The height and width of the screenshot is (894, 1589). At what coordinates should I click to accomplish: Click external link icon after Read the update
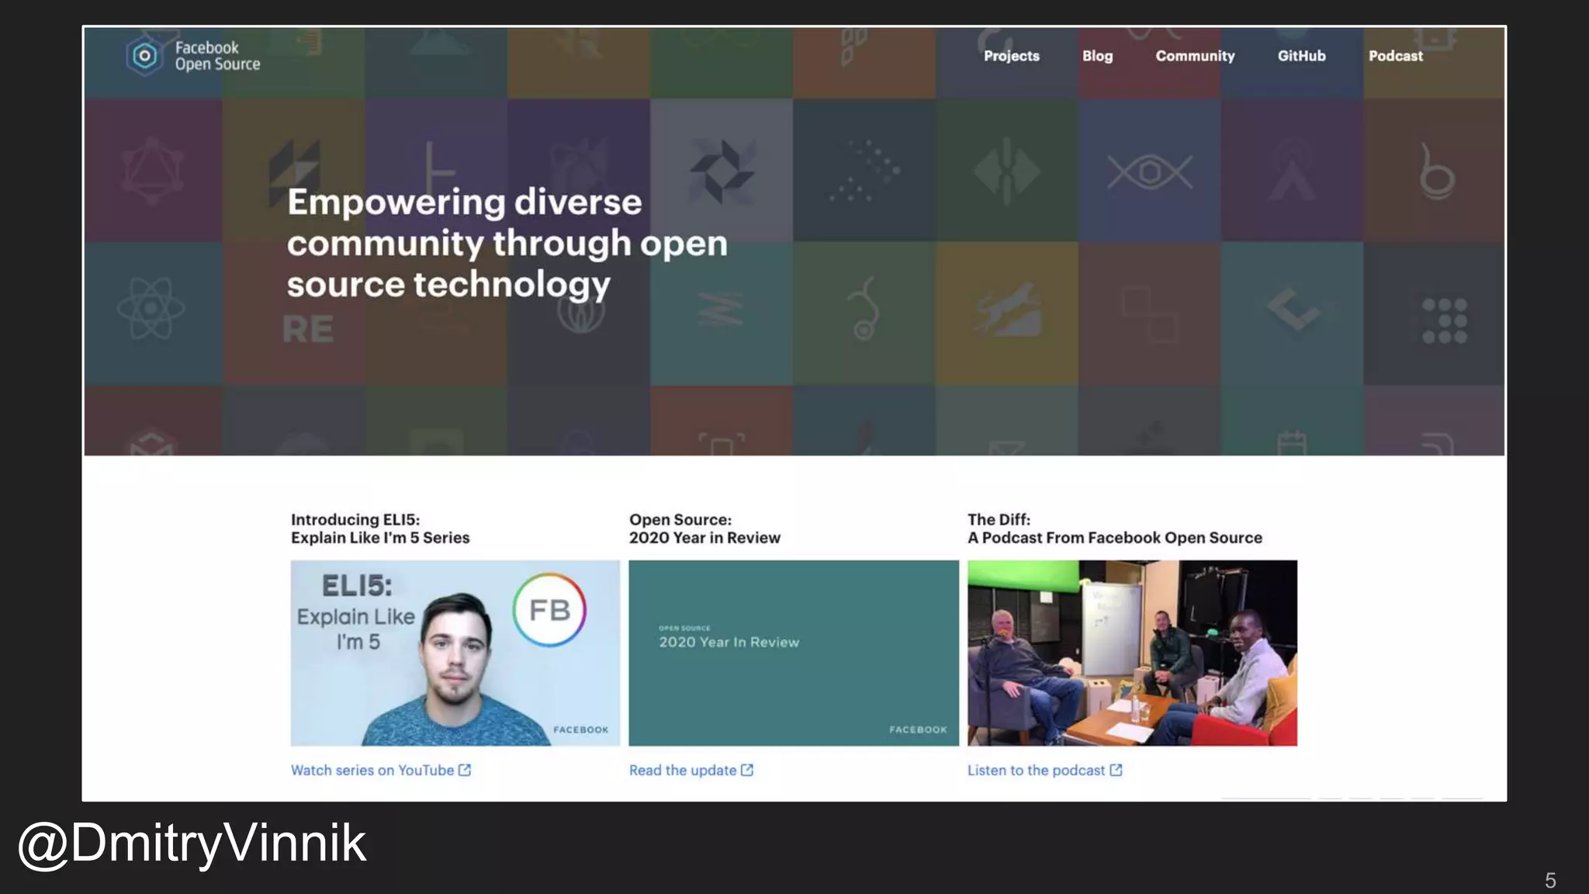[x=747, y=770]
